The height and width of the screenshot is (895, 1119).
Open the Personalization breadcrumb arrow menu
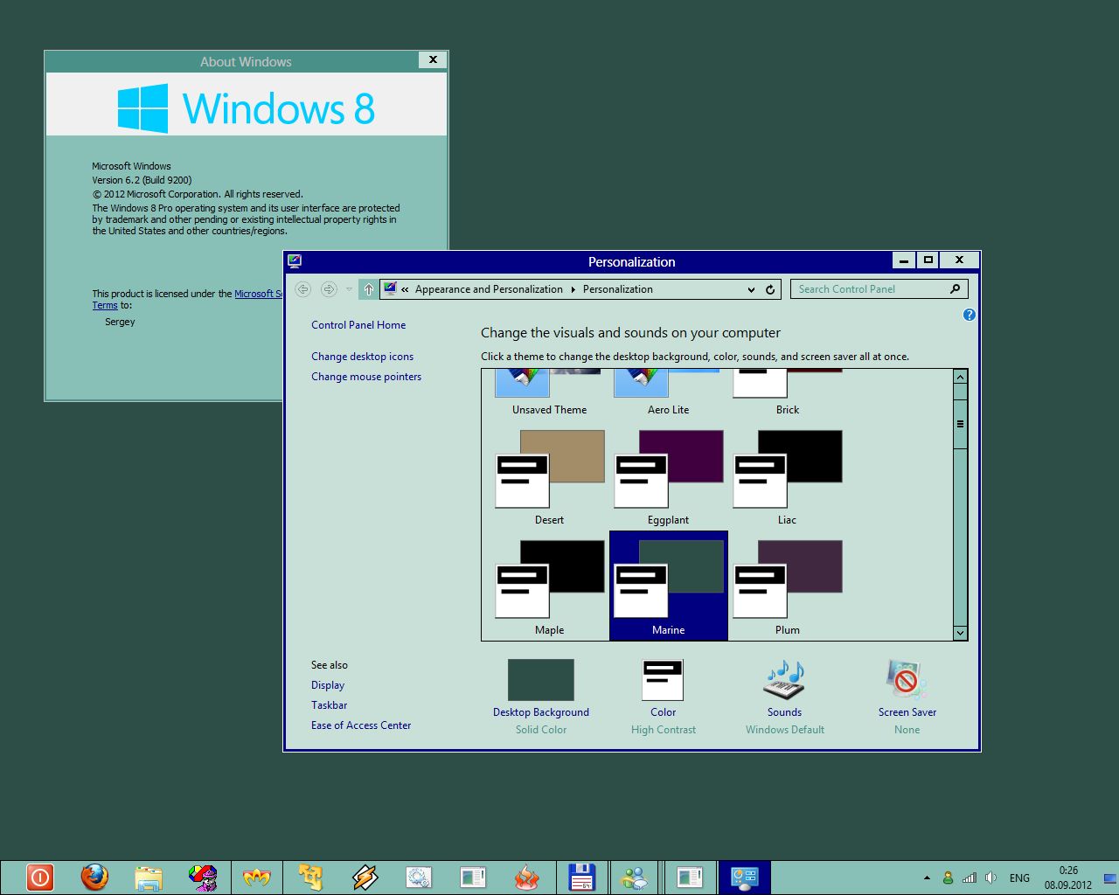(573, 289)
